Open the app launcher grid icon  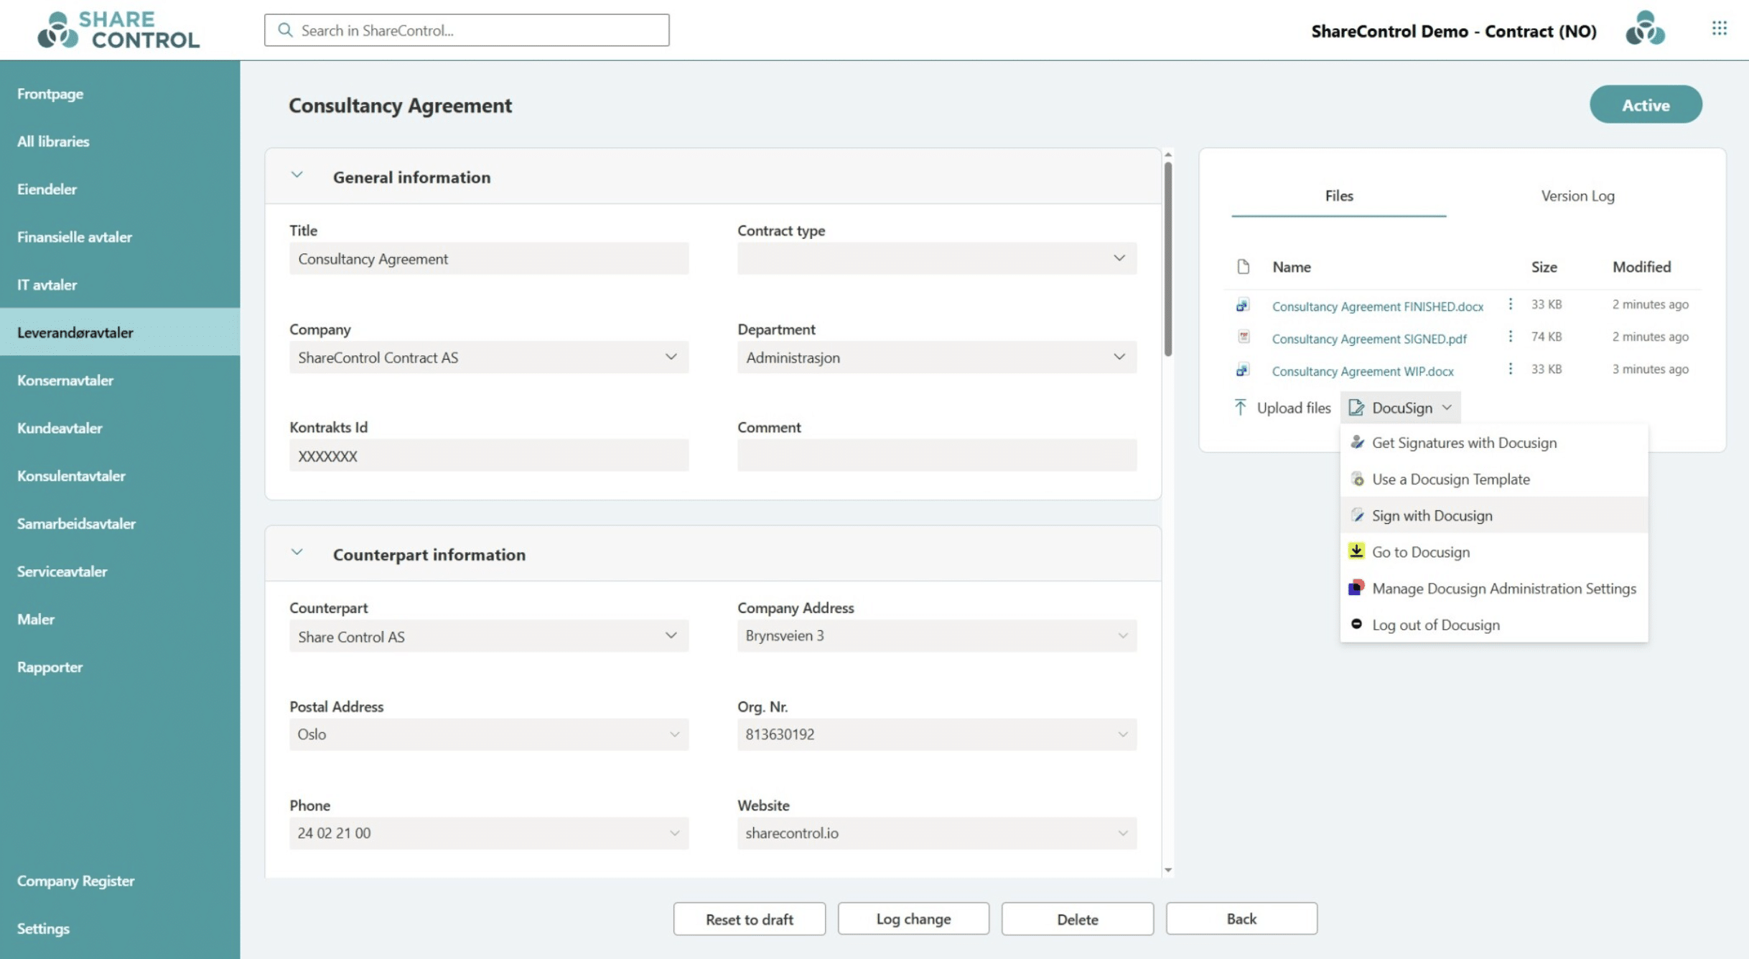[x=1719, y=28]
